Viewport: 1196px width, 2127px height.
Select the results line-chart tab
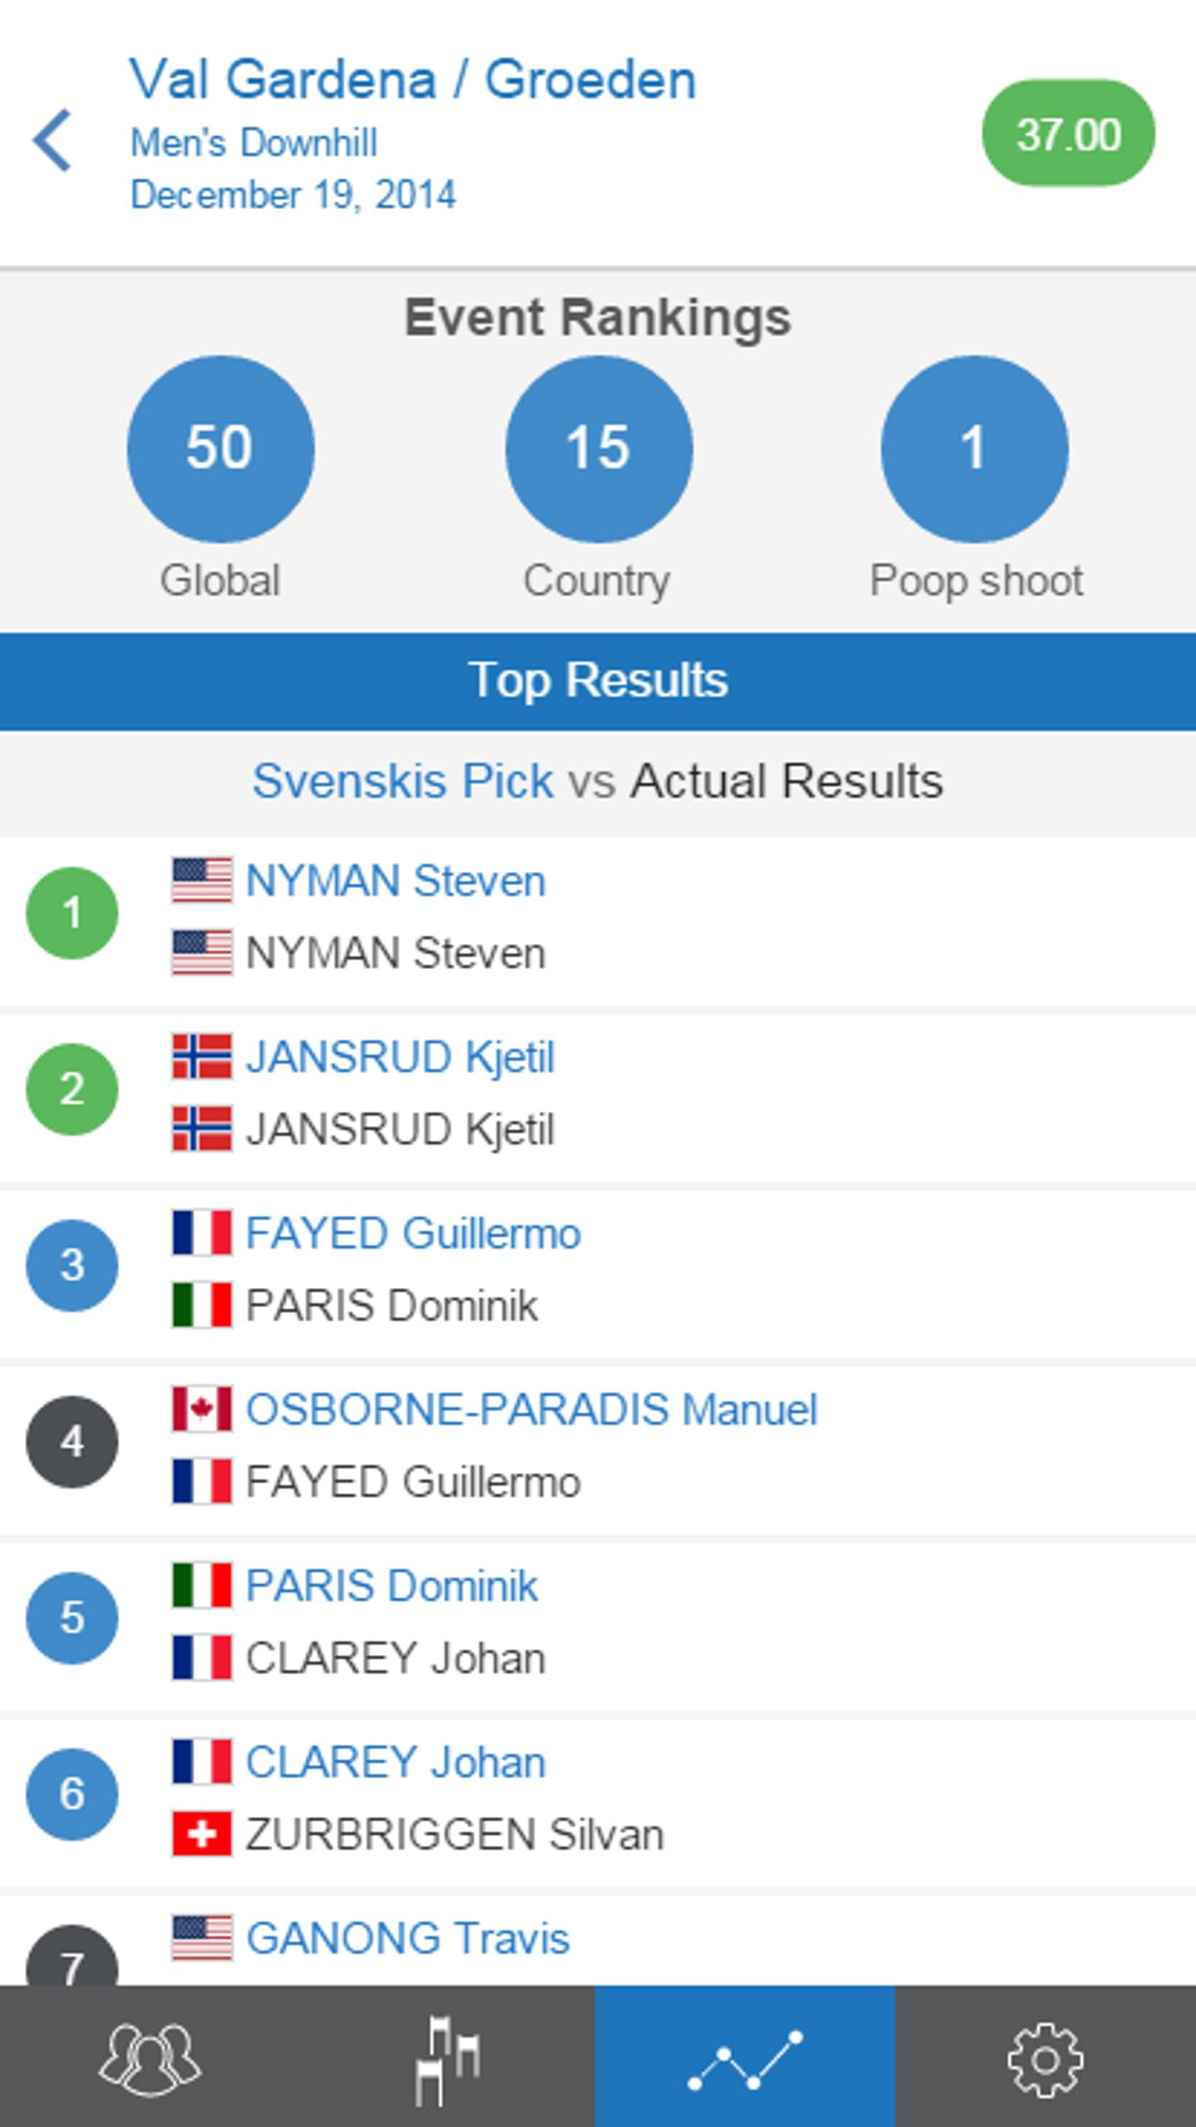(x=744, y=2059)
